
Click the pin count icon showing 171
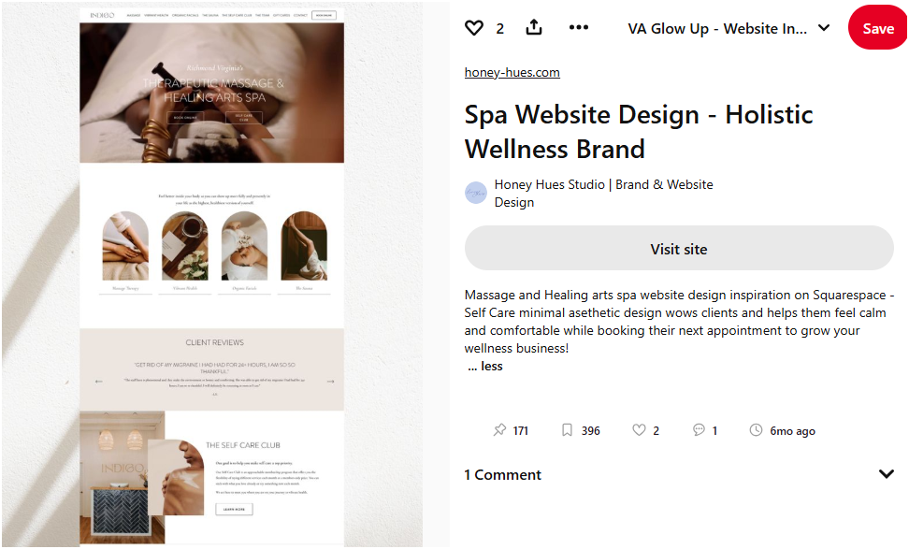tap(499, 430)
